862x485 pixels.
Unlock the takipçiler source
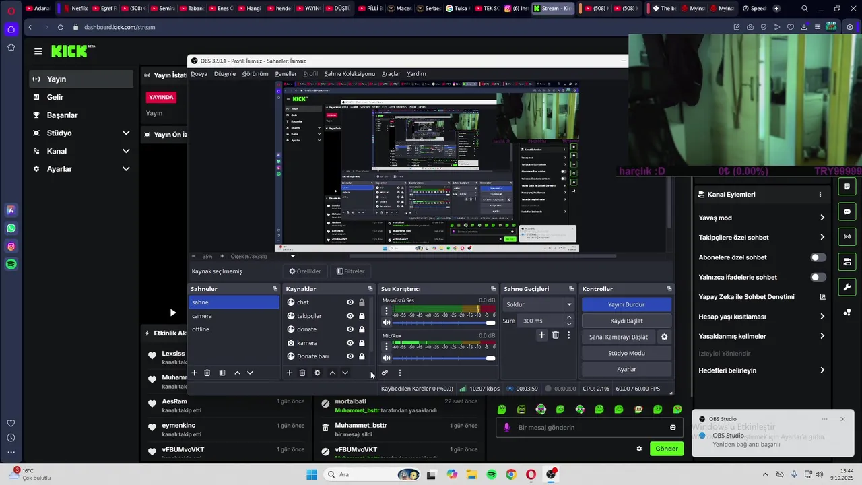pyautogui.click(x=362, y=316)
